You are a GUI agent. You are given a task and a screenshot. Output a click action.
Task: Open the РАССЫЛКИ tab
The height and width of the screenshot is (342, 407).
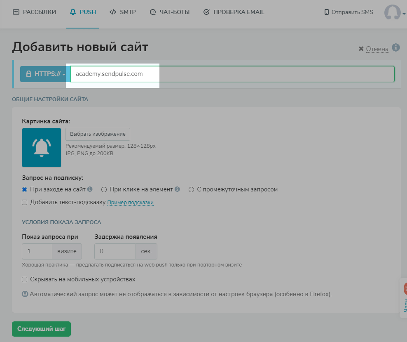[35, 12]
